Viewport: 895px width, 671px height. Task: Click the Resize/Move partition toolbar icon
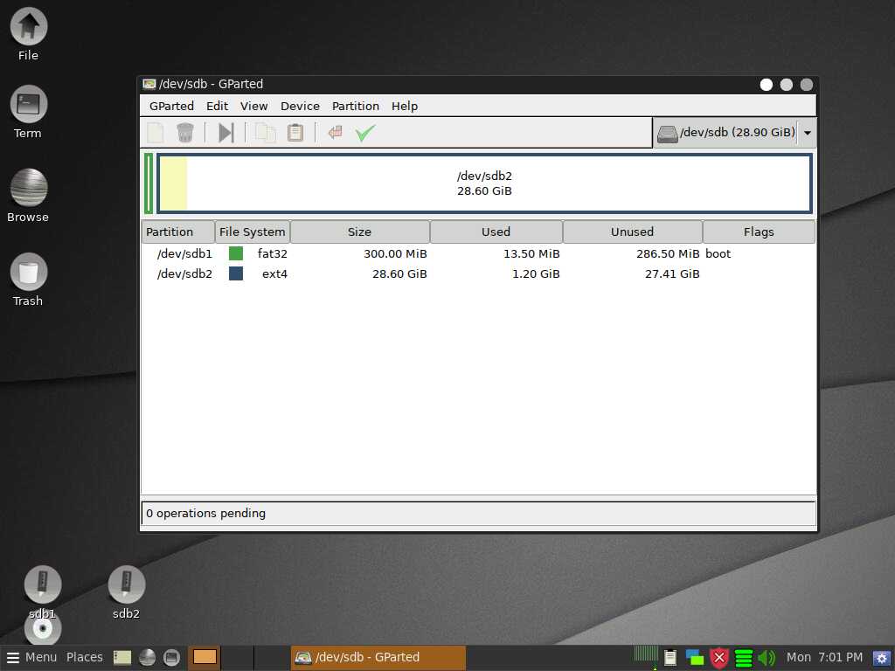pos(225,133)
